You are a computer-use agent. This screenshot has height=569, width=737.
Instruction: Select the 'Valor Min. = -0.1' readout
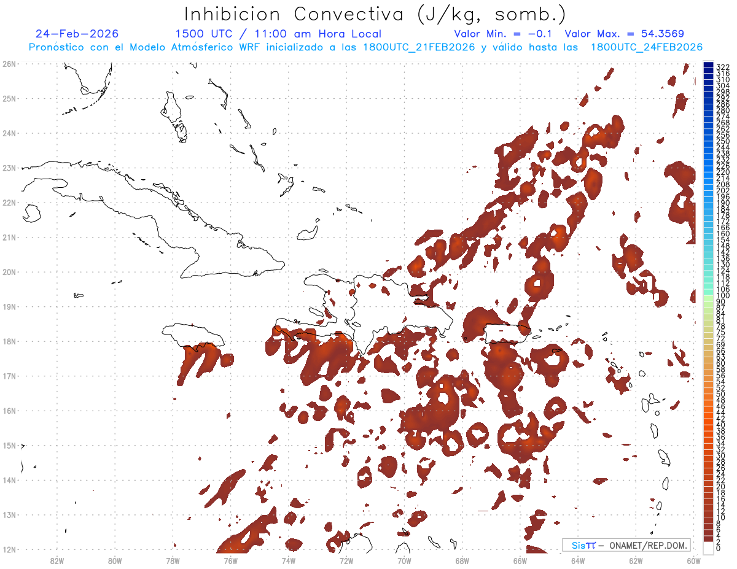click(x=503, y=34)
